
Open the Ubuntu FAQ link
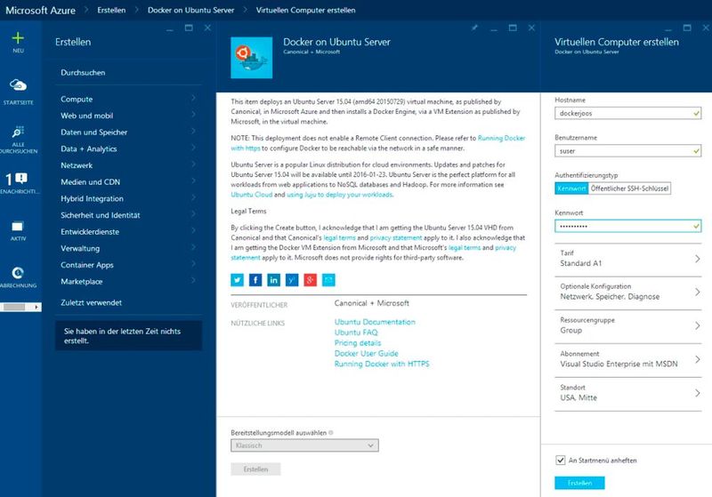356,333
